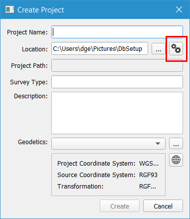Click the Description label
The width and height of the screenshot is (190, 219).
pos(31,96)
